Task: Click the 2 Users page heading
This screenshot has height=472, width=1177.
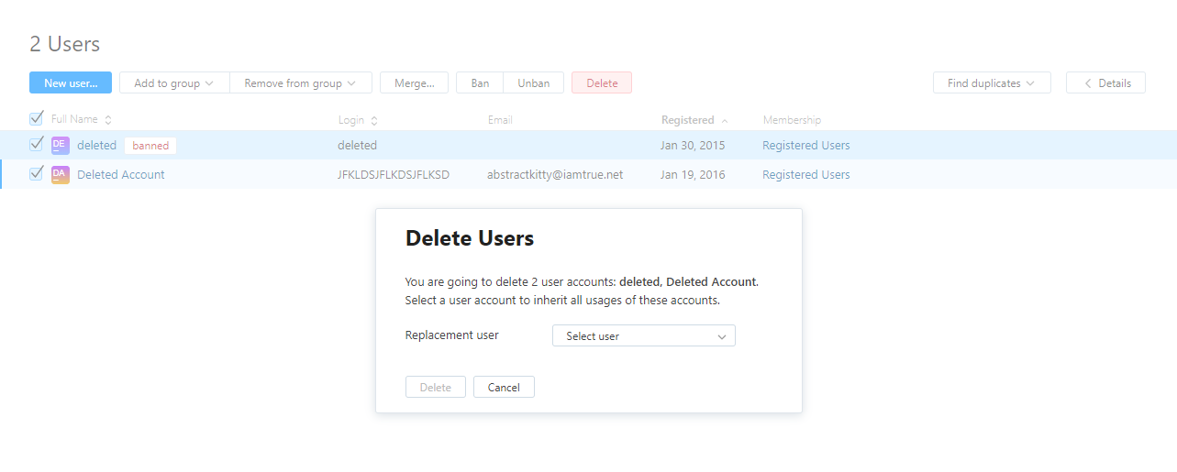Action: tap(64, 43)
